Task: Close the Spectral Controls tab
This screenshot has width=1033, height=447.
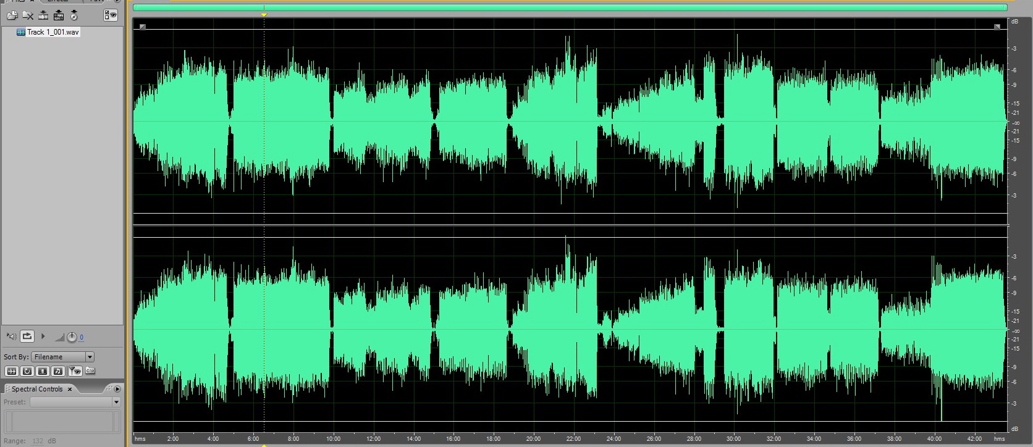Action: point(70,389)
